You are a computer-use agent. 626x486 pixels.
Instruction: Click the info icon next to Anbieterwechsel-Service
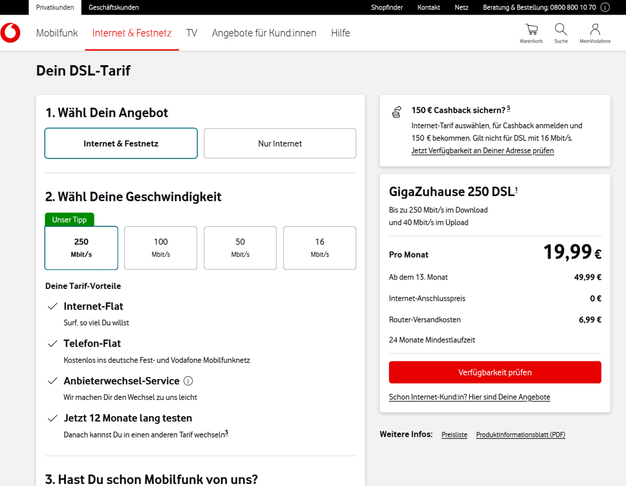188,381
